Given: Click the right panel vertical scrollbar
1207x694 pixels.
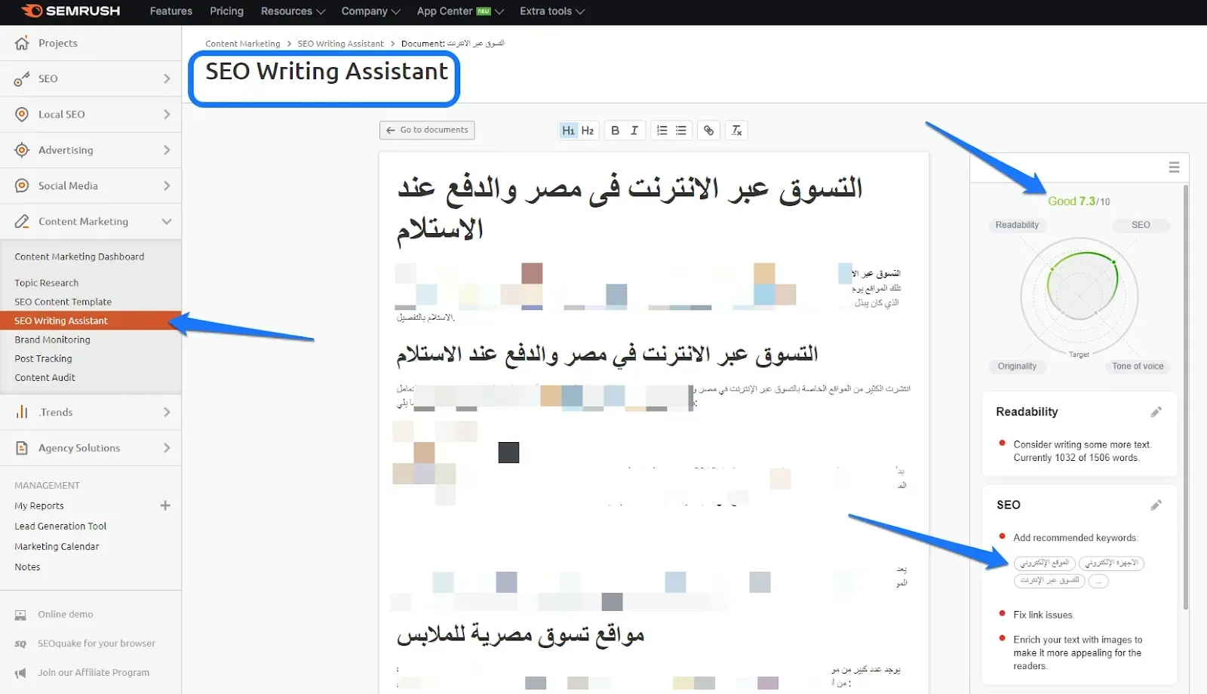Looking at the screenshot, I should (1186, 396).
